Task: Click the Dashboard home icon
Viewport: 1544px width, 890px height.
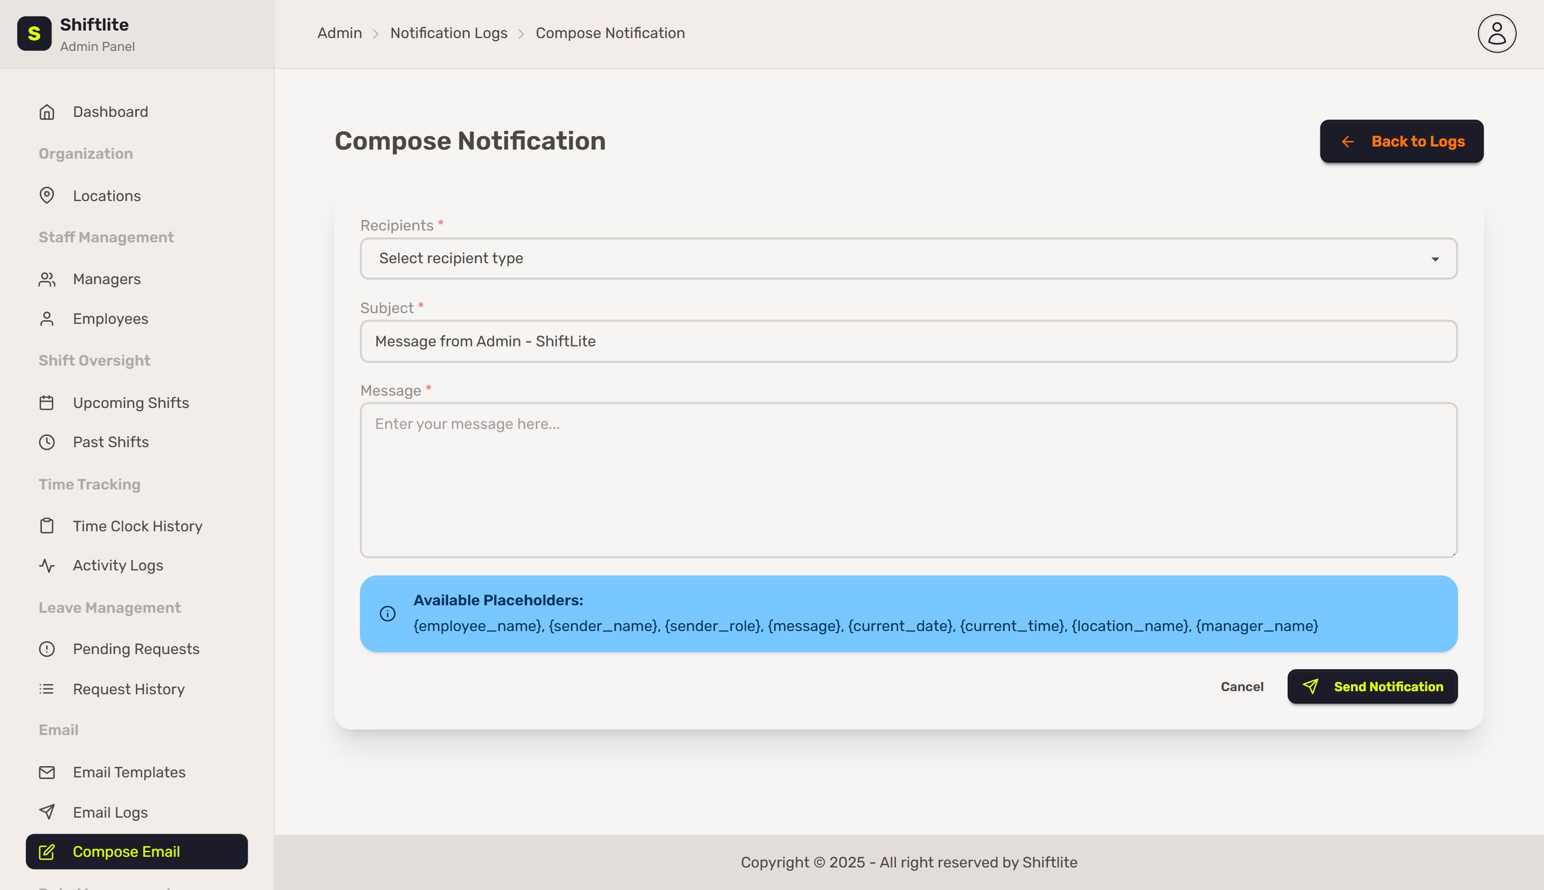Action: 47,112
